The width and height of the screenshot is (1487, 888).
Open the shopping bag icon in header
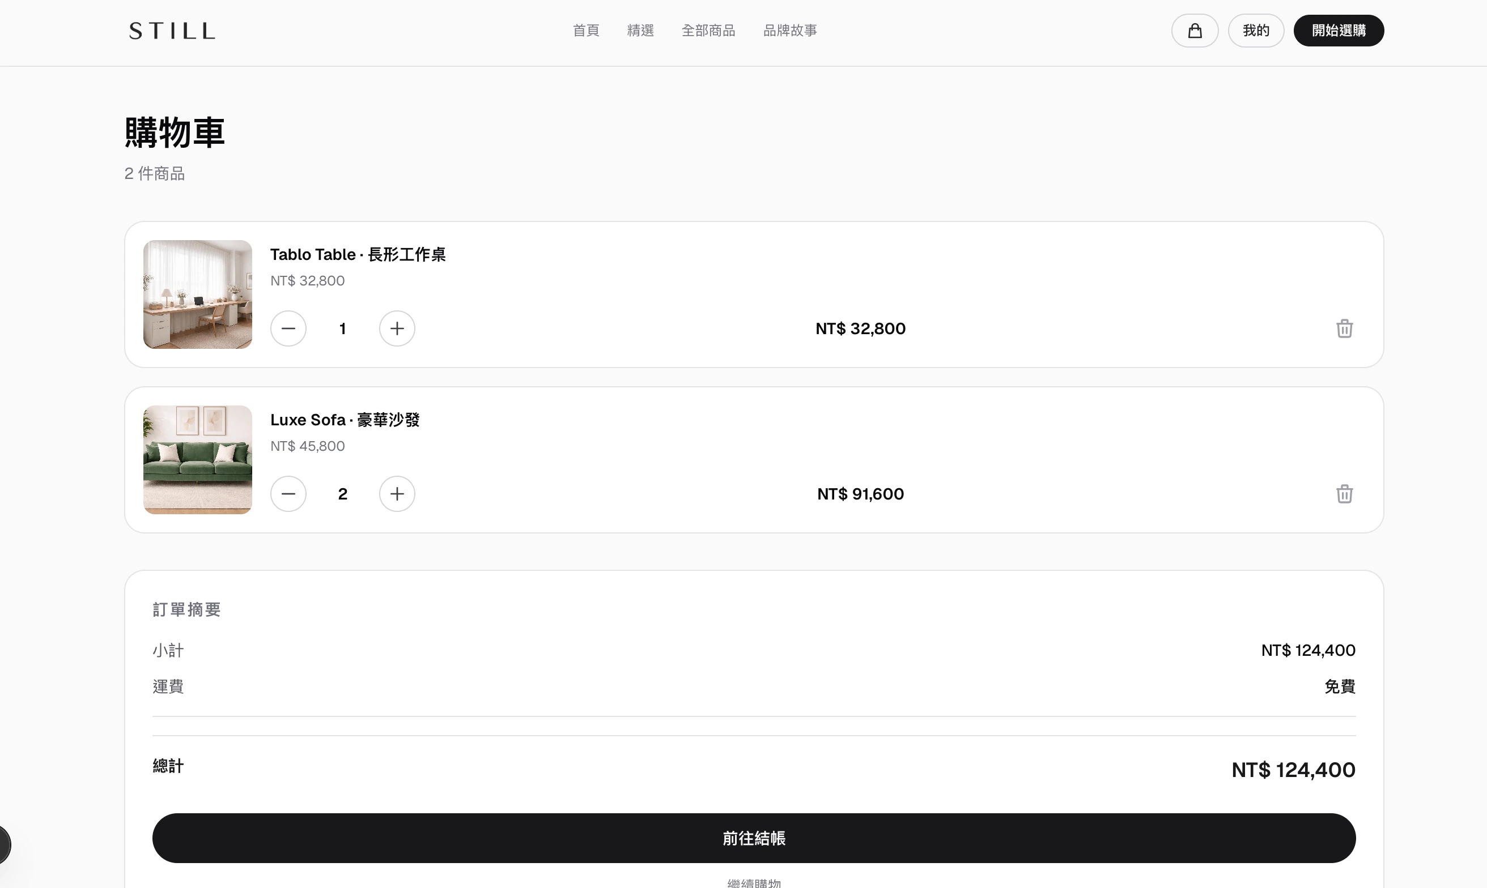click(1194, 31)
